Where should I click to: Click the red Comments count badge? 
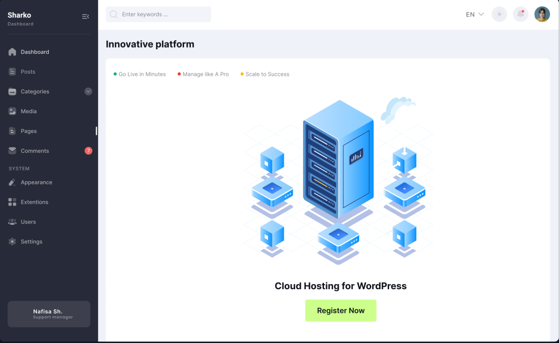coord(88,151)
